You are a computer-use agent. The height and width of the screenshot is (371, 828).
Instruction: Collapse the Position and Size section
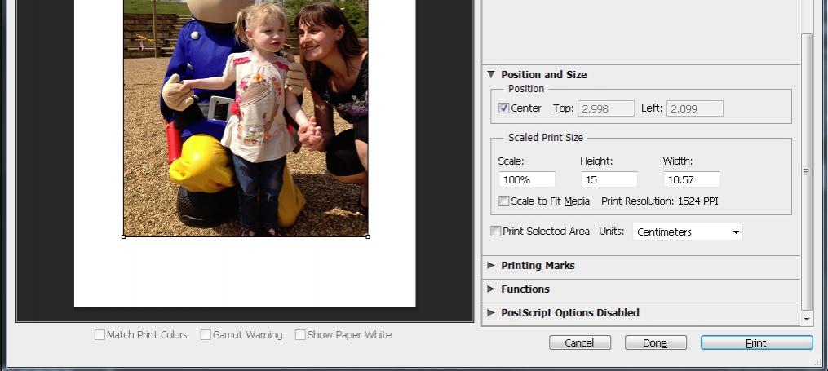tap(491, 74)
